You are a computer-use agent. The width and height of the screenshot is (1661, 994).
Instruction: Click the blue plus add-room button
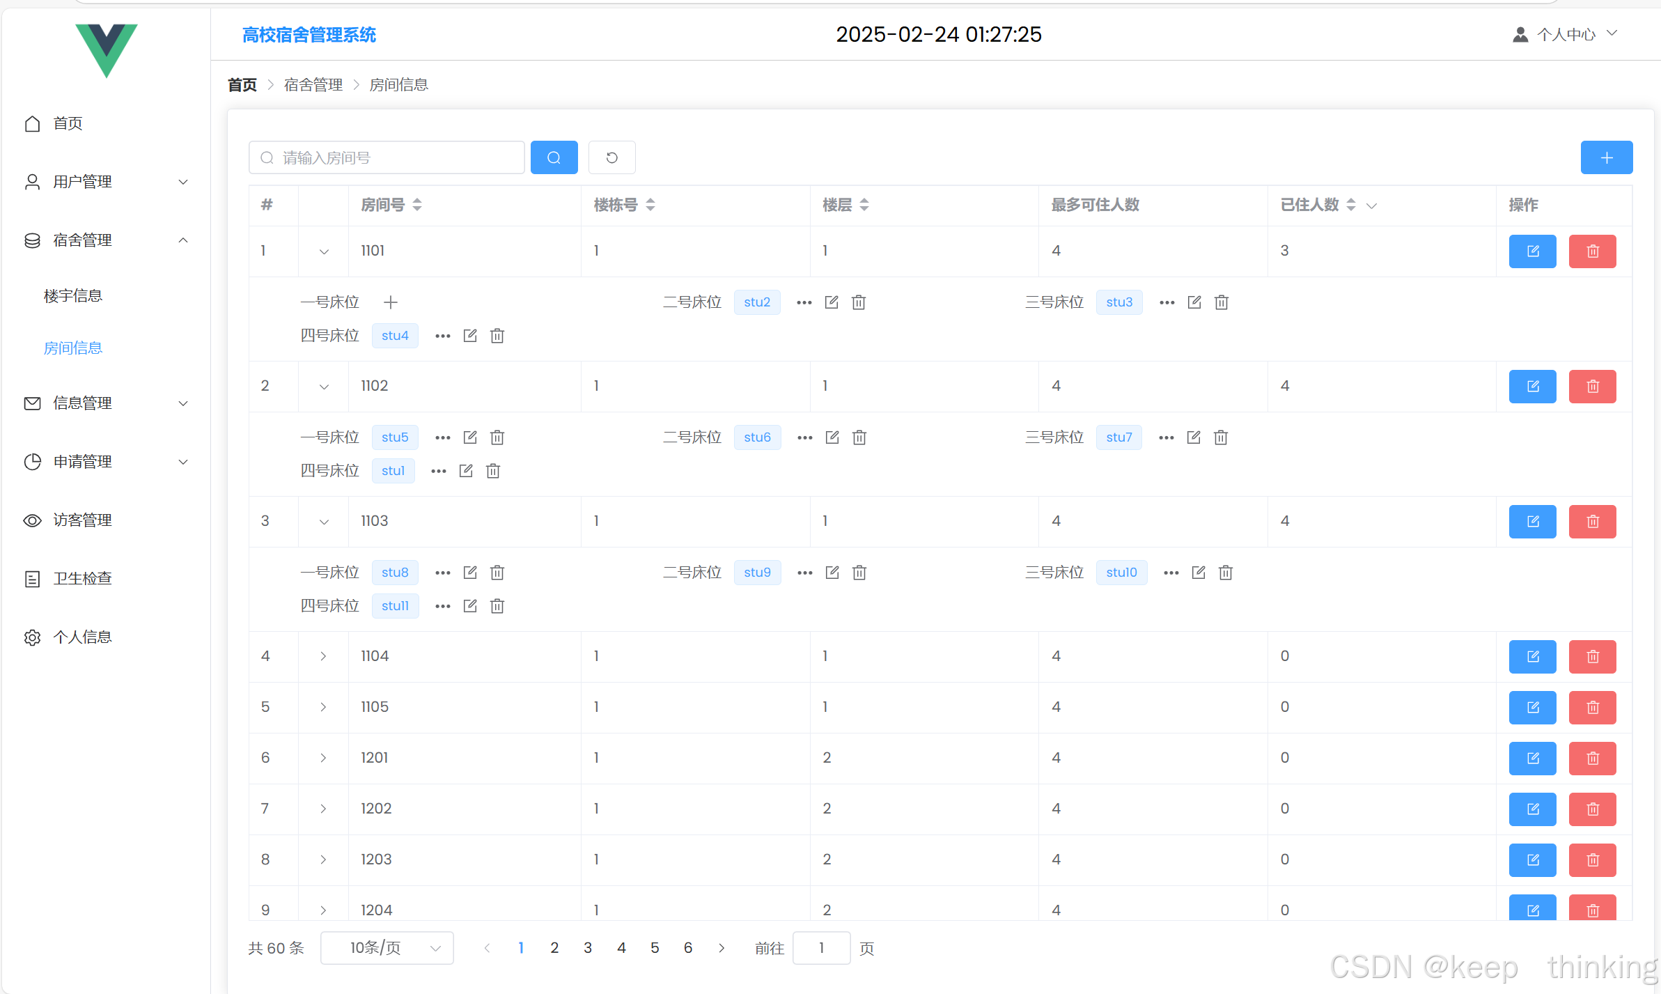pyautogui.click(x=1606, y=157)
